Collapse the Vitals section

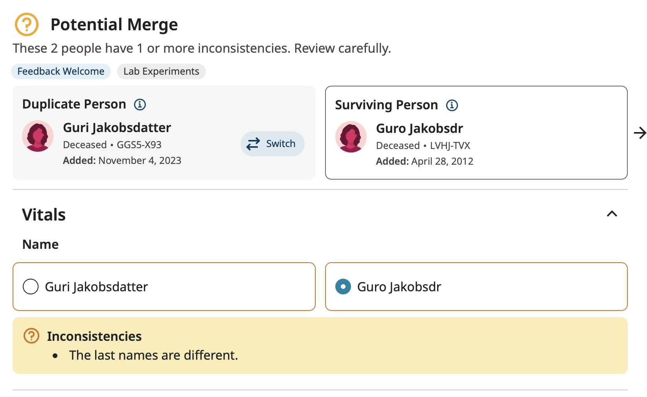(x=612, y=214)
